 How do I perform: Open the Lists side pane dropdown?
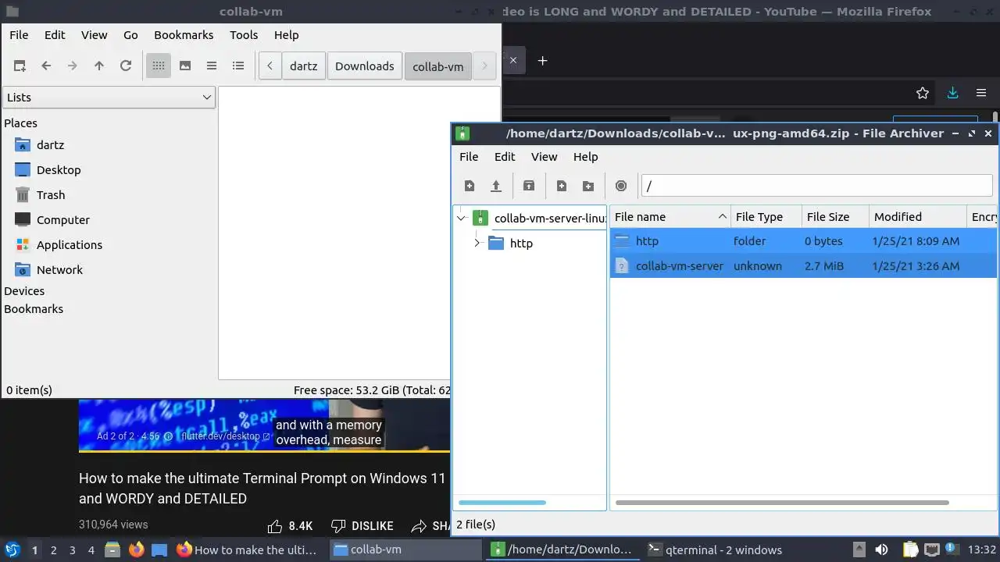click(x=109, y=98)
